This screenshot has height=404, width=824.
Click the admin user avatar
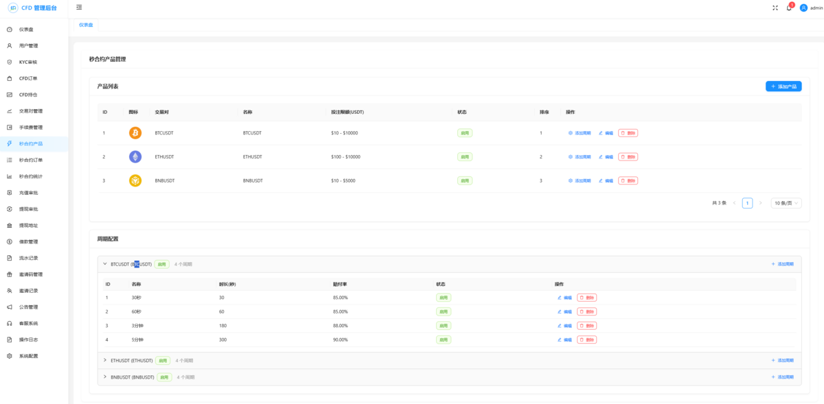(803, 8)
